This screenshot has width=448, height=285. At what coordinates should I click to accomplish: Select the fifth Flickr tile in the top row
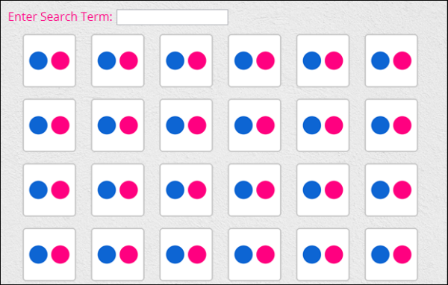(323, 60)
